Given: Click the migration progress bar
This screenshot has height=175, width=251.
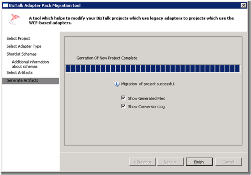Looking at the screenshot, I should point(153,69).
